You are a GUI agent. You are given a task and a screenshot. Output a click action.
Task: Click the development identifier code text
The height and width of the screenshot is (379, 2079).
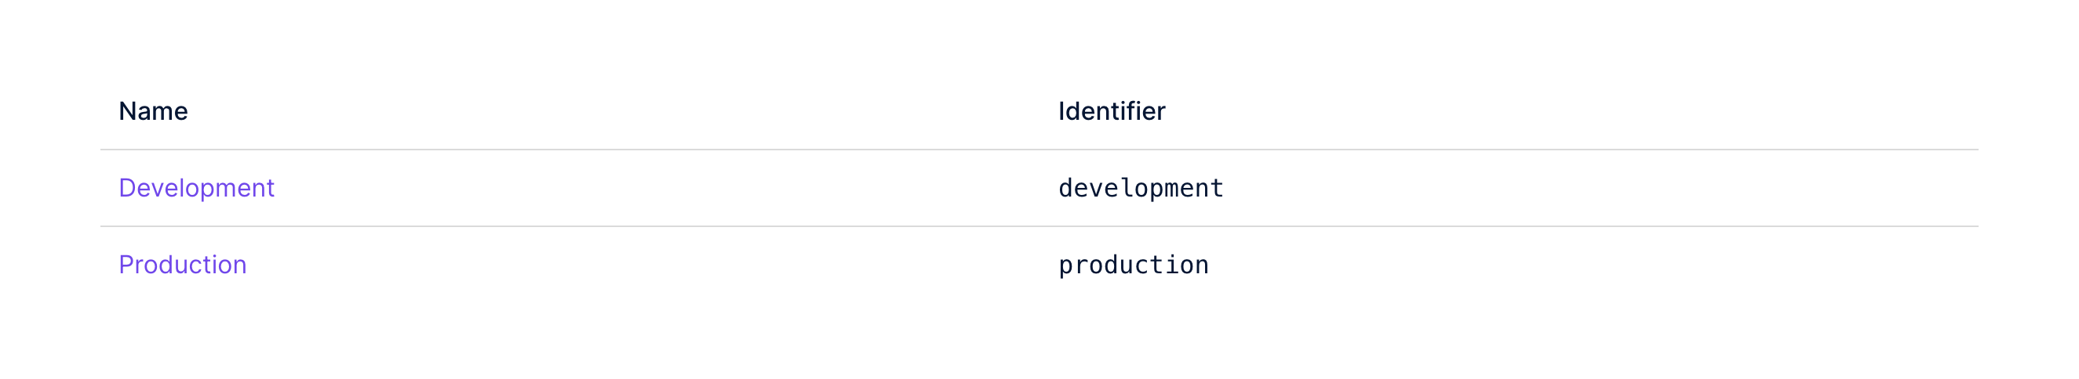tap(1141, 188)
